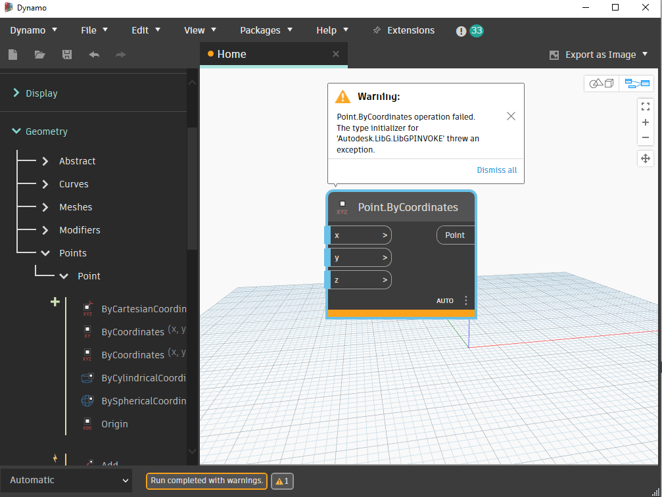
Task: Click the Save floppy disk icon
Action: pyautogui.click(x=67, y=55)
